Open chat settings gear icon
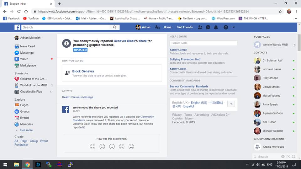This screenshot has width=301, height=169. click(283, 156)
